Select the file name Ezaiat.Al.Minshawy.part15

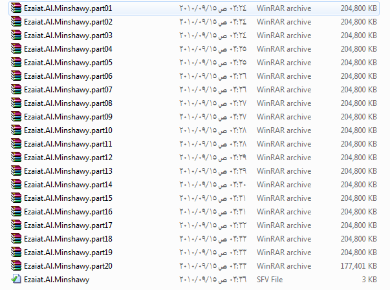[x=68, y=198]
